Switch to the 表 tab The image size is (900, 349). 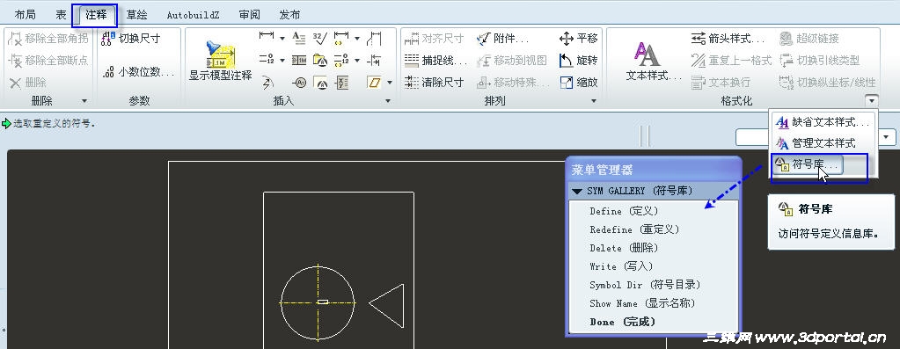61,15
